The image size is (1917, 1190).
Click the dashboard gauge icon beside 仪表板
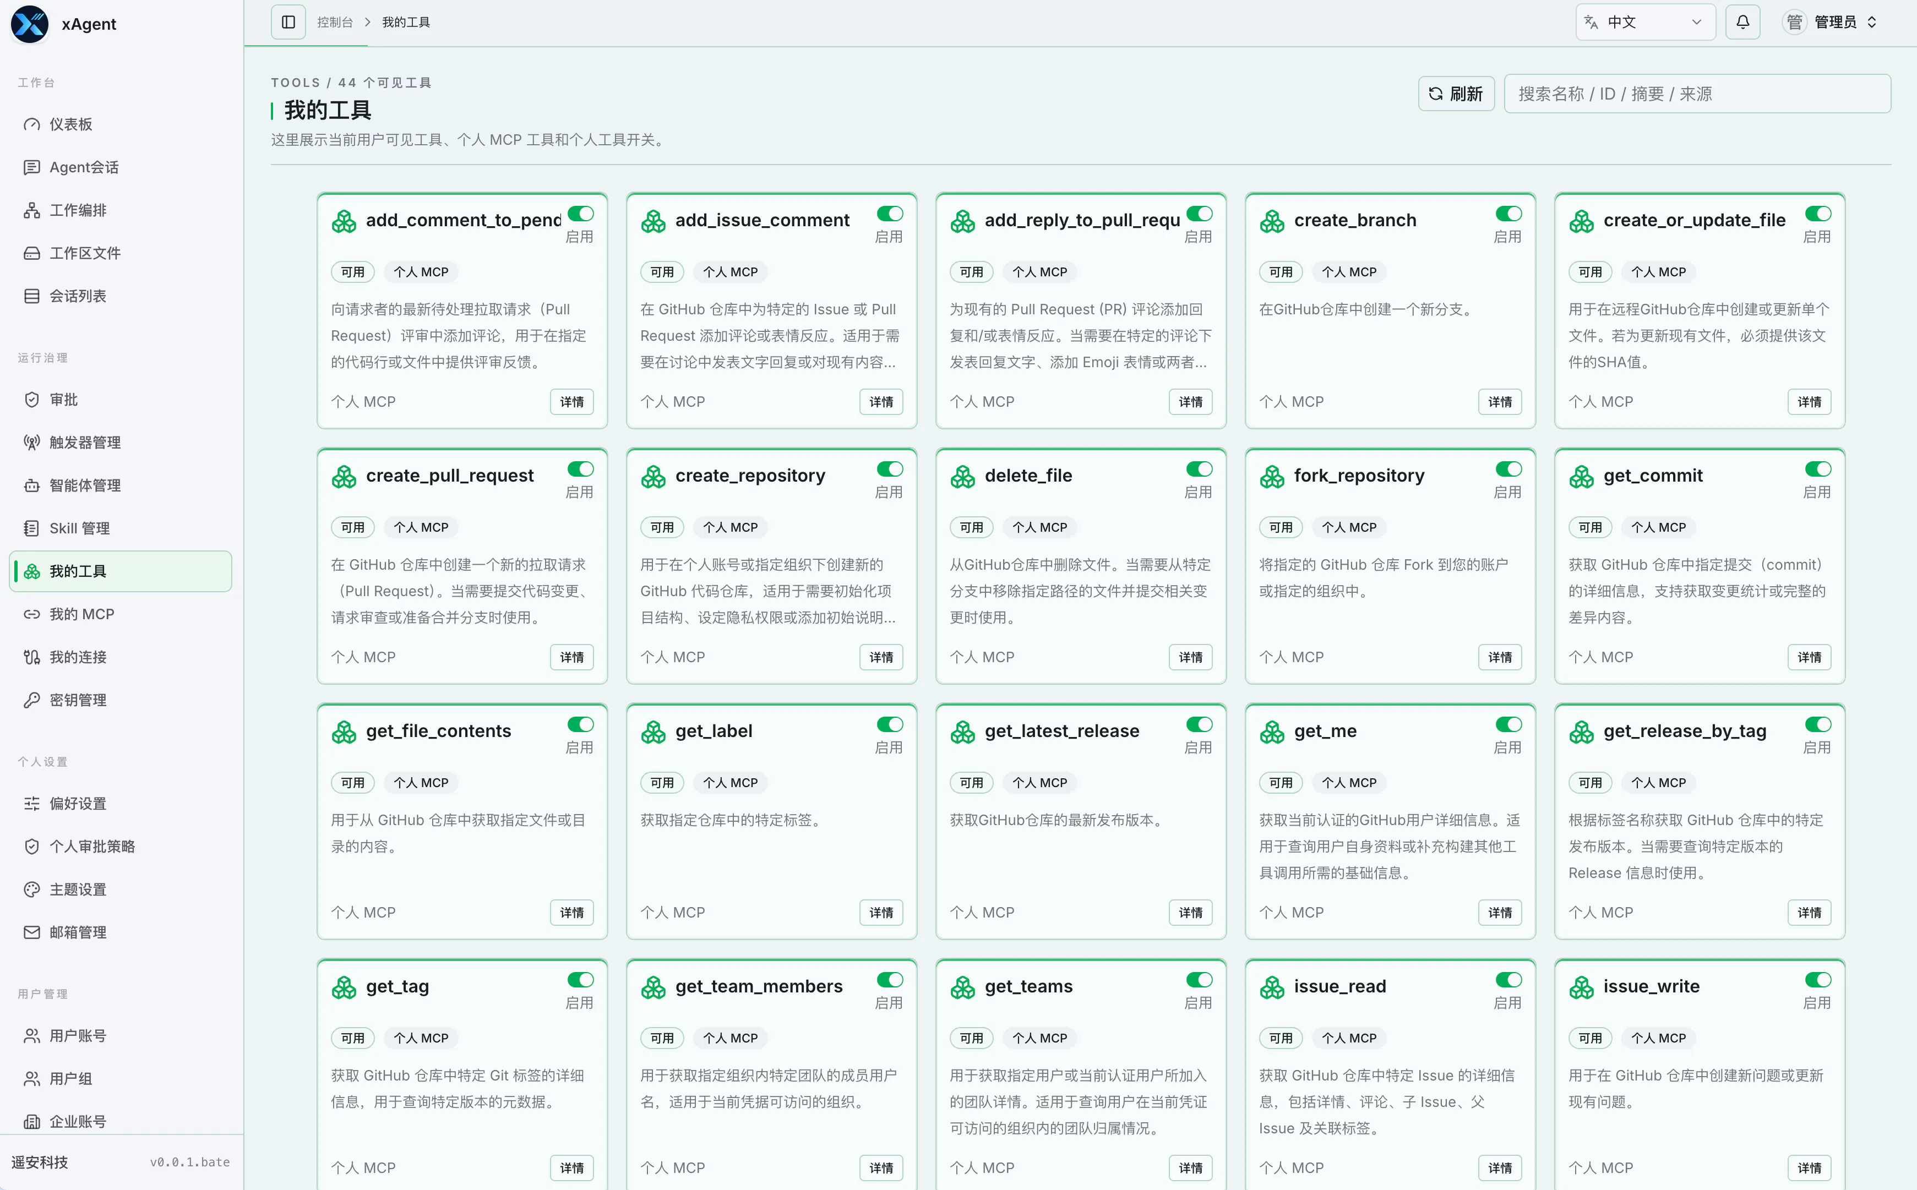[x=31, y=124]
